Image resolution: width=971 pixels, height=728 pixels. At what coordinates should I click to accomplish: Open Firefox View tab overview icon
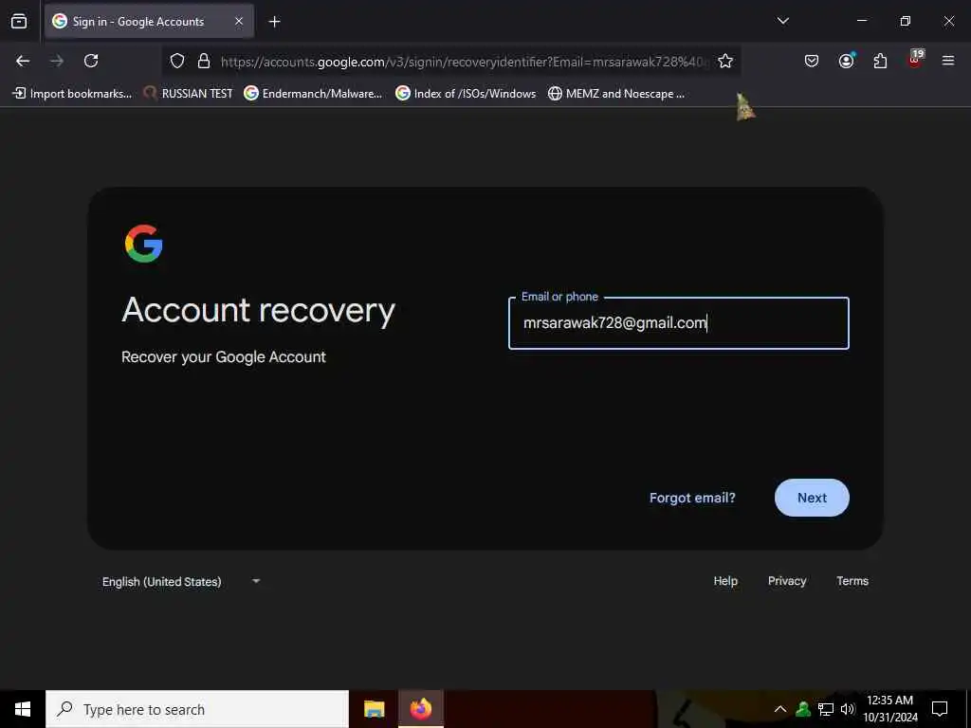click(x=19, y=21)
